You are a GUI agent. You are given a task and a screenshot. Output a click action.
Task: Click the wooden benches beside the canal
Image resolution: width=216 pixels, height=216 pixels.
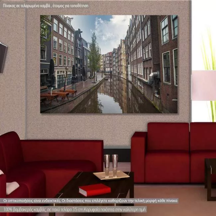coord(58,95)
